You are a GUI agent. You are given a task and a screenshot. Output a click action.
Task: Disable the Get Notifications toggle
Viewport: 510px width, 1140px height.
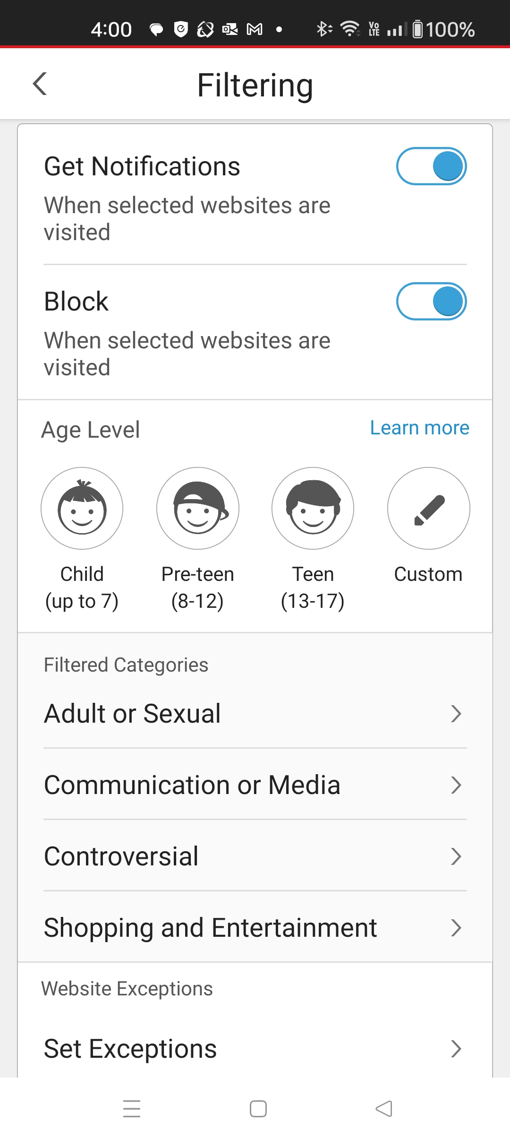coord(431,166)
